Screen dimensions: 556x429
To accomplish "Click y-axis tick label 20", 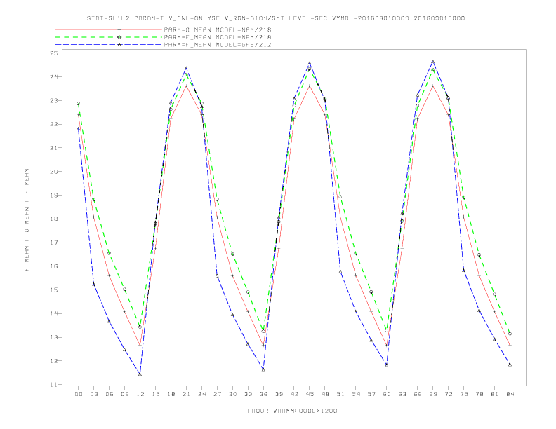I will [x=54, y=172].
